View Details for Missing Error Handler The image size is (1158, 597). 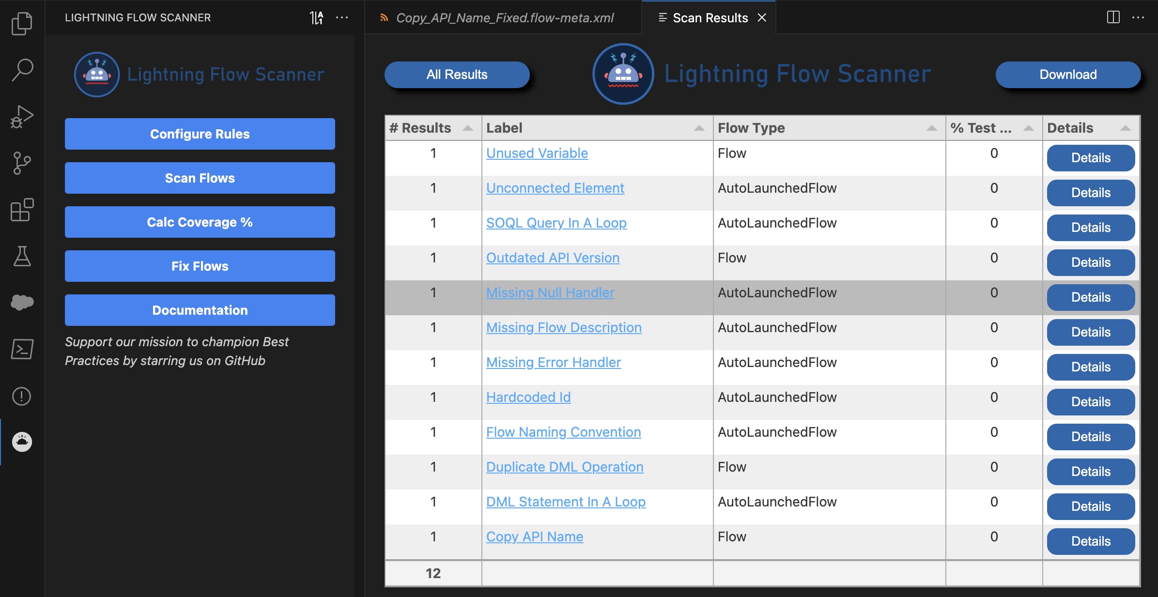(x=1091, y=367)
